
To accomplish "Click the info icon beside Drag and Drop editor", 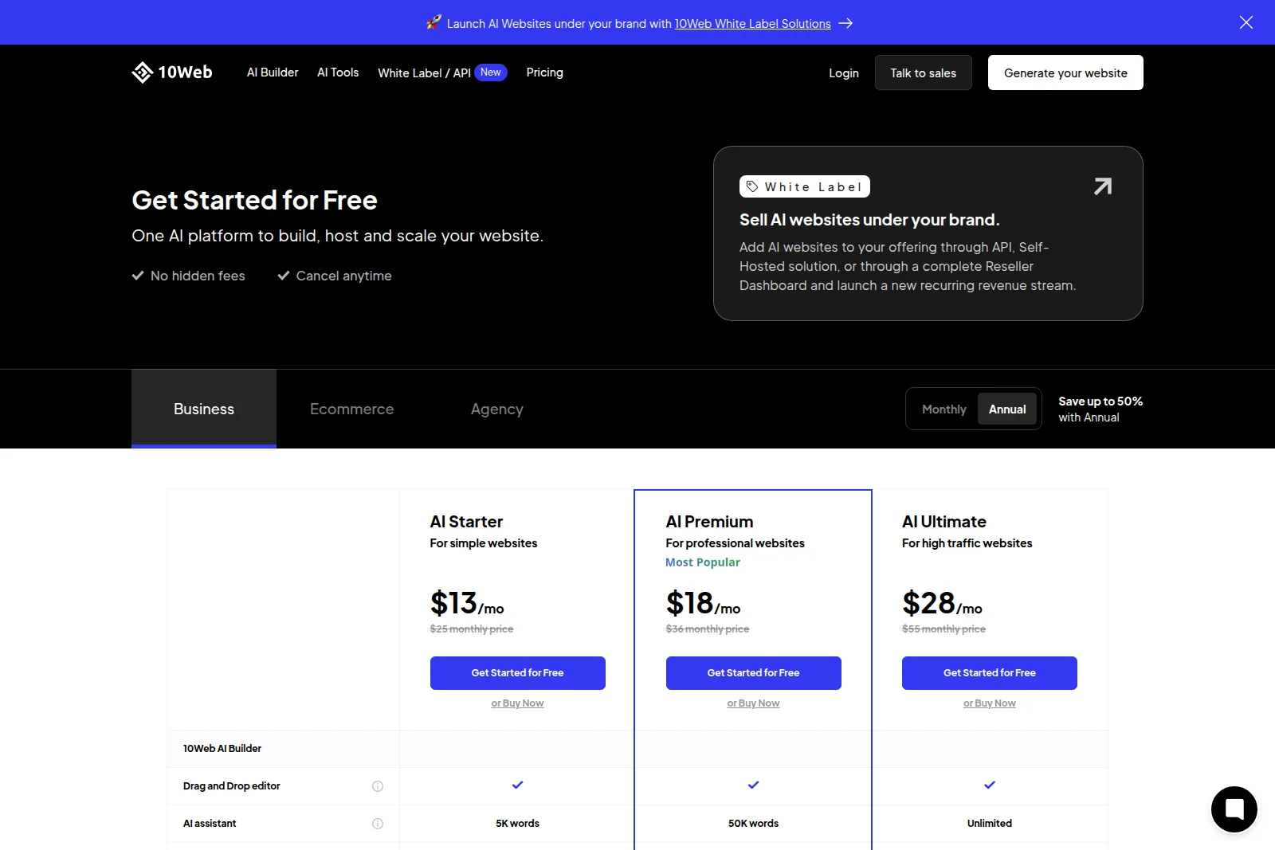I will coord(378,786).
